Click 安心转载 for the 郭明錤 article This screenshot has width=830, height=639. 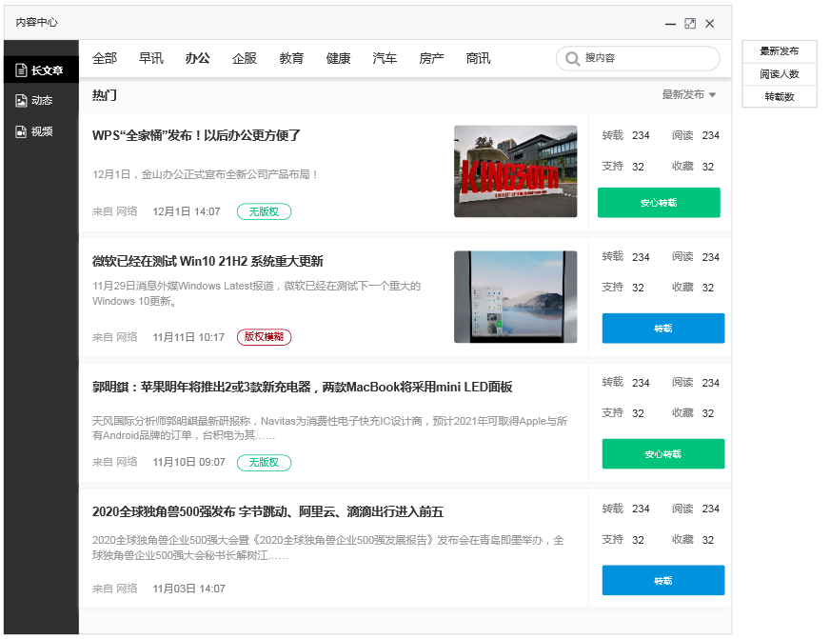[x=663, y=453]
